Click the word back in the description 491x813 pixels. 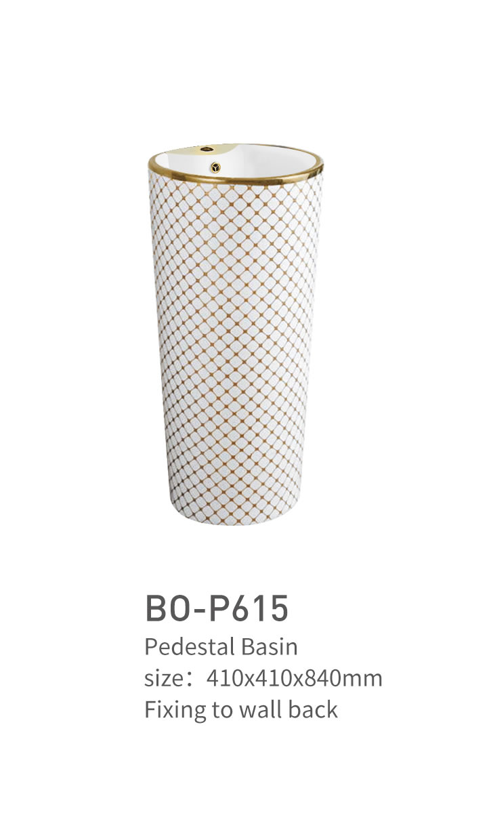tap(315, 709)
